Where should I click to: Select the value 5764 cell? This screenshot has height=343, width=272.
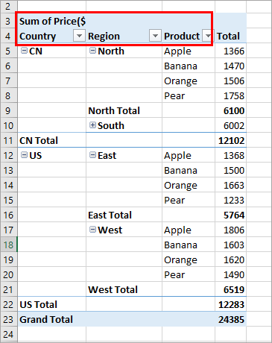230,215
